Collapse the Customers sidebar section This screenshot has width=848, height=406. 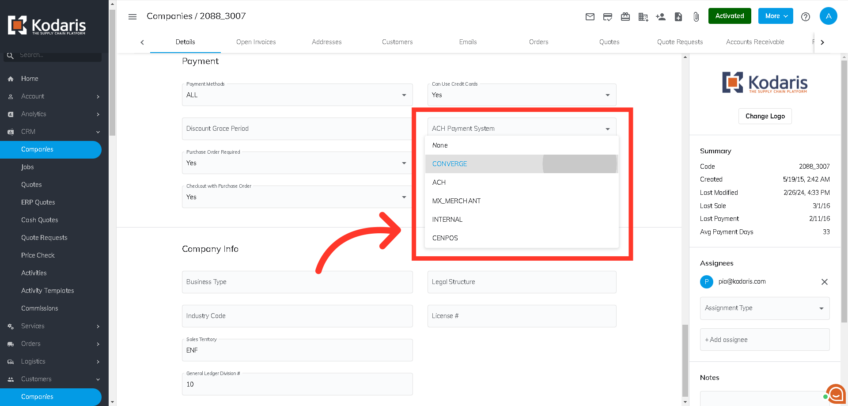(54, 379)
